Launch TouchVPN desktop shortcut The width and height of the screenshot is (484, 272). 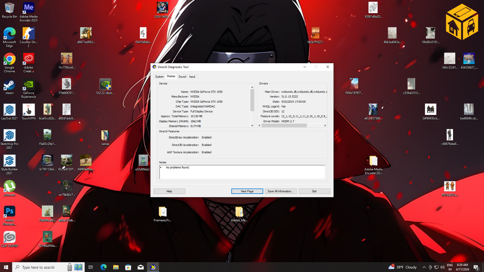28,112
